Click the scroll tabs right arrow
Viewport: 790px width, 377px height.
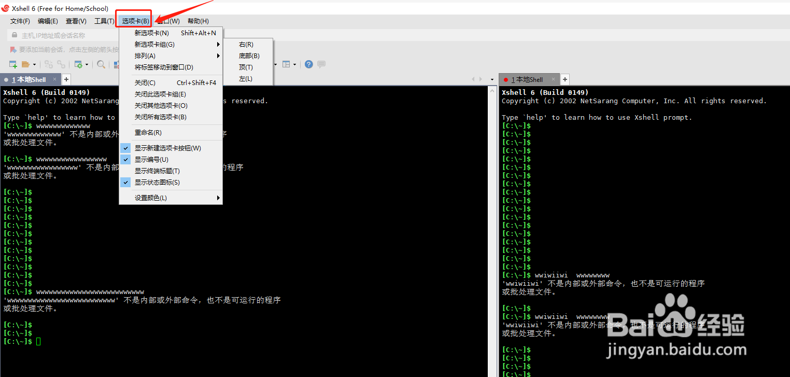click(481, 79)
